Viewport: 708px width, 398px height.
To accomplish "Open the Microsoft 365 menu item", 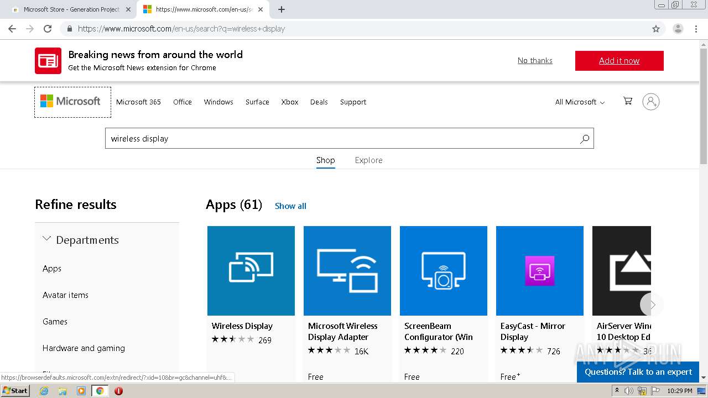I will (x=138, y=102).
